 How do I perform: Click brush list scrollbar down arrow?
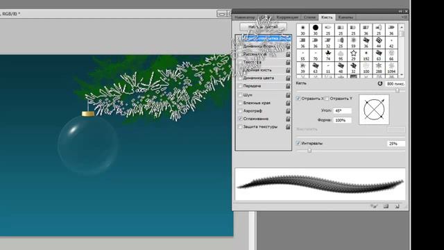pyautogui.click(x=402, y=75)
